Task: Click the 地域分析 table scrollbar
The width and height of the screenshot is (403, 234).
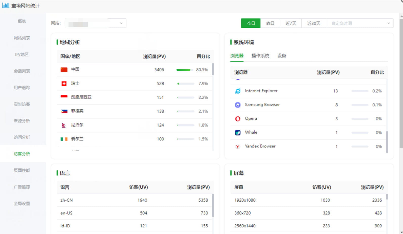Action: pos(213,69)
